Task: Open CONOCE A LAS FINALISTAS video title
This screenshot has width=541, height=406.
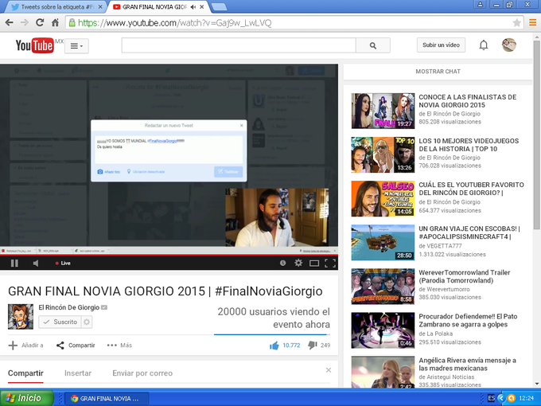Action: [x=468, y=101]
